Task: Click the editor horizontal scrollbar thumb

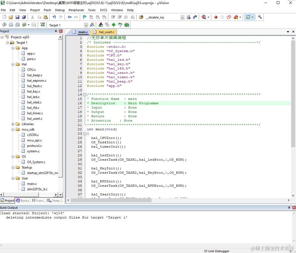Action: pos(111,200)
